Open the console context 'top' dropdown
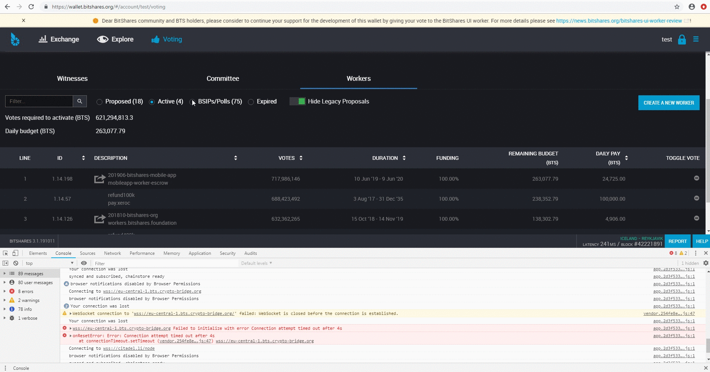710x372 pixels. tap(49, 263)
